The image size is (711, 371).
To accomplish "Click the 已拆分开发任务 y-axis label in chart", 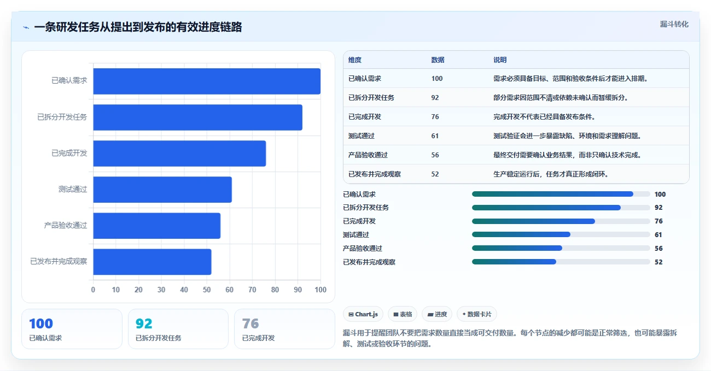I will tap(62, 117).
